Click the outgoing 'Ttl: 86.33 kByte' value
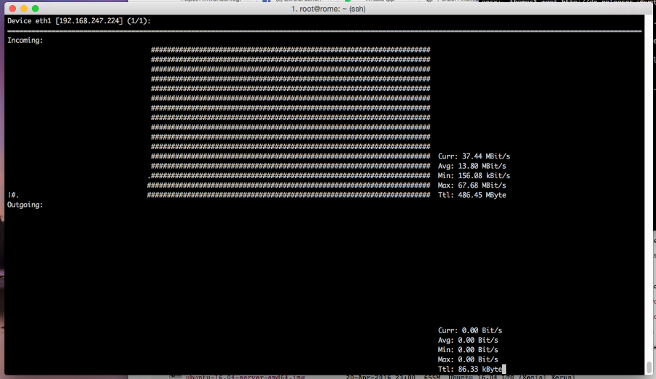 pyautogui.click(x=469, y=370)
